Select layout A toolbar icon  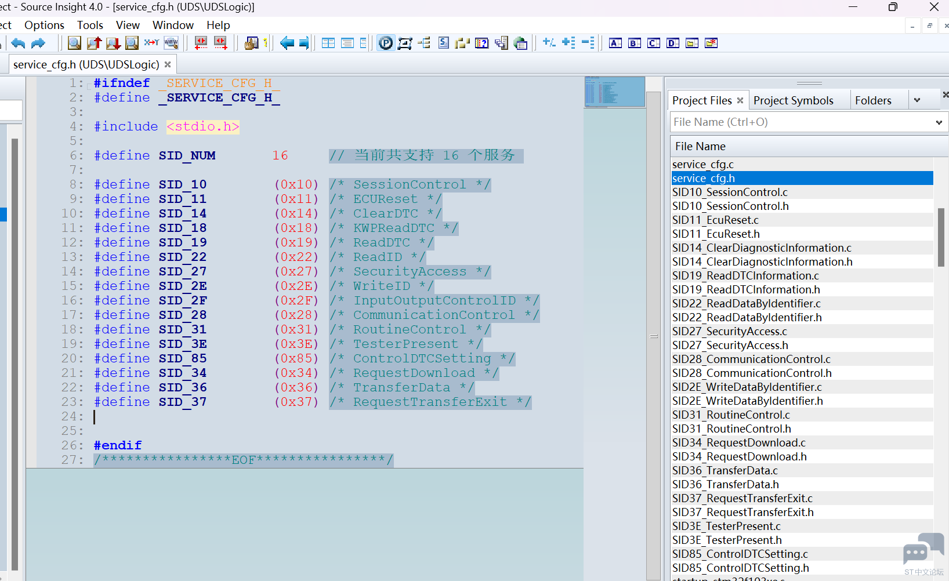[615, 43]
